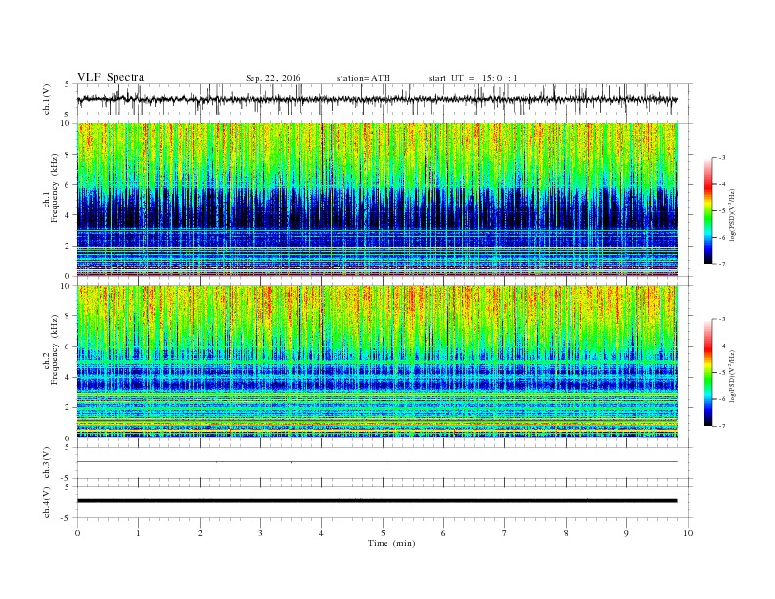Click the ch.1 voltage waveform trace
Viewport: 775px width, 599px height.
[x=377, y=99]
